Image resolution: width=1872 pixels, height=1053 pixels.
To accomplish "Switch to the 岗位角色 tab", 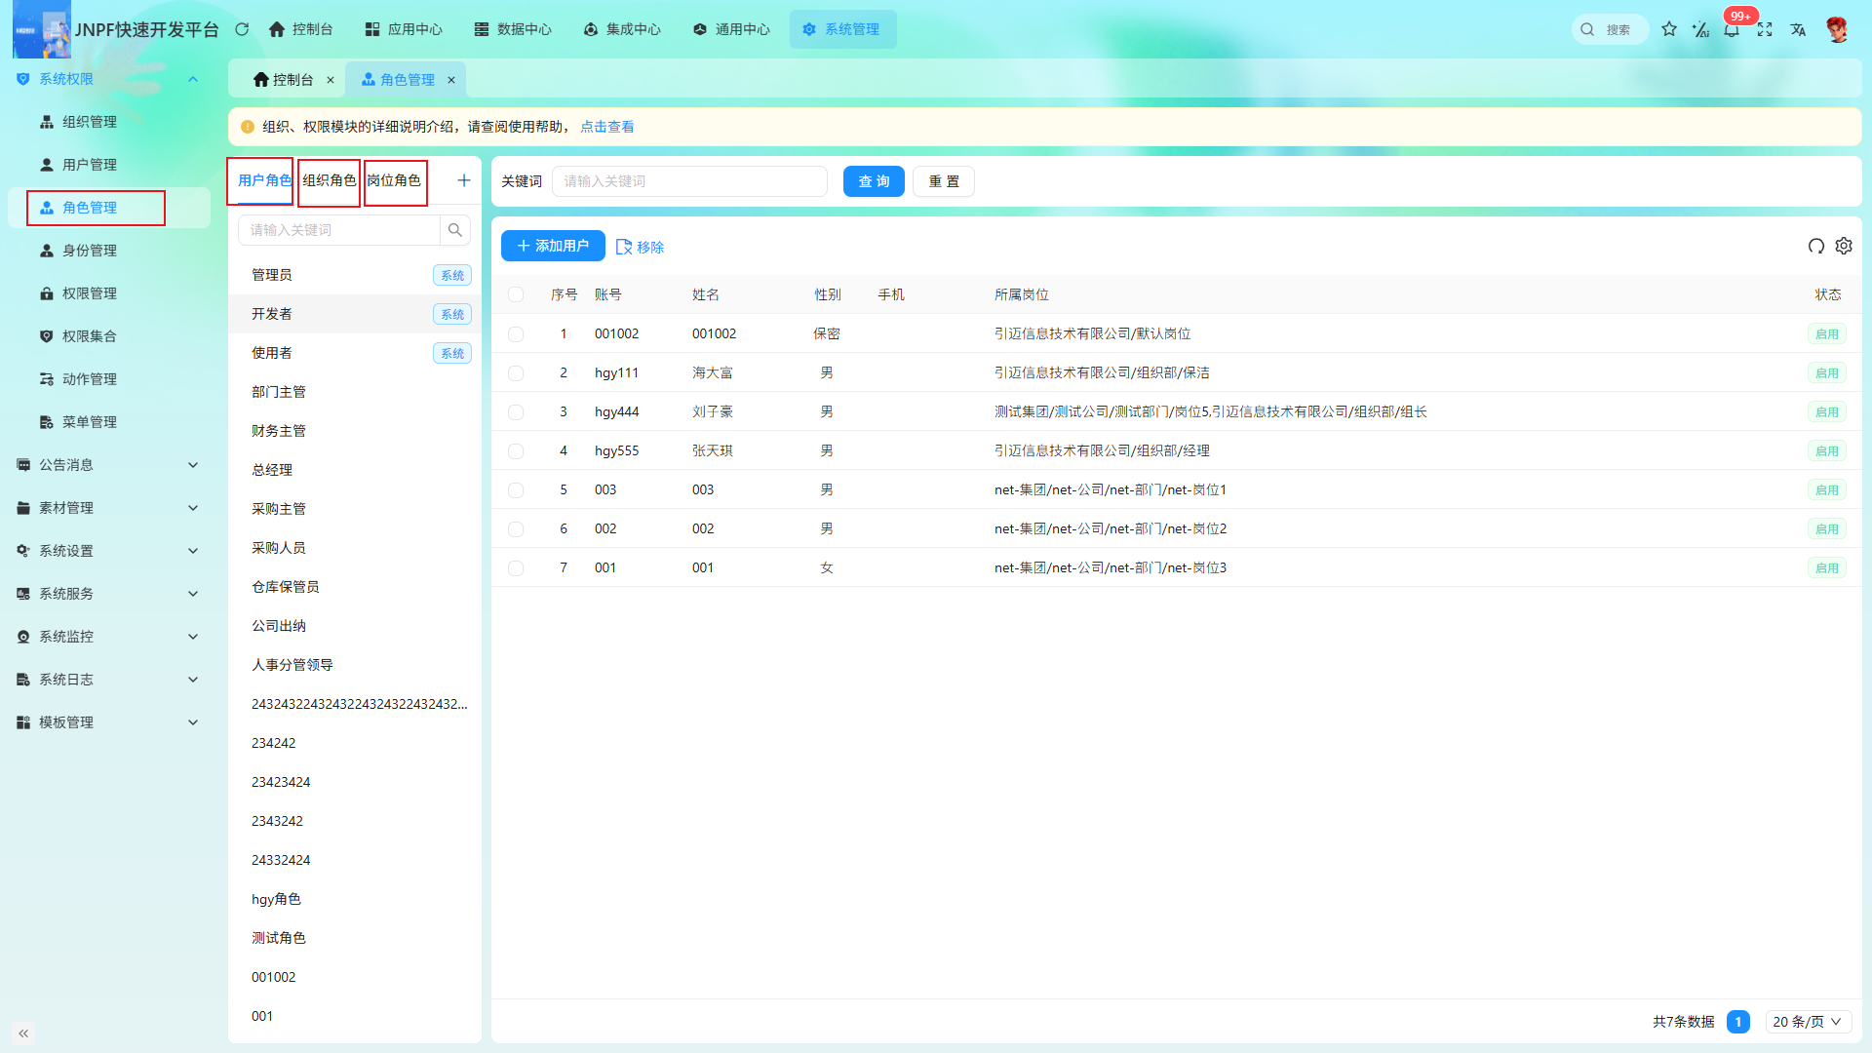I will click(x=394, y=180).
